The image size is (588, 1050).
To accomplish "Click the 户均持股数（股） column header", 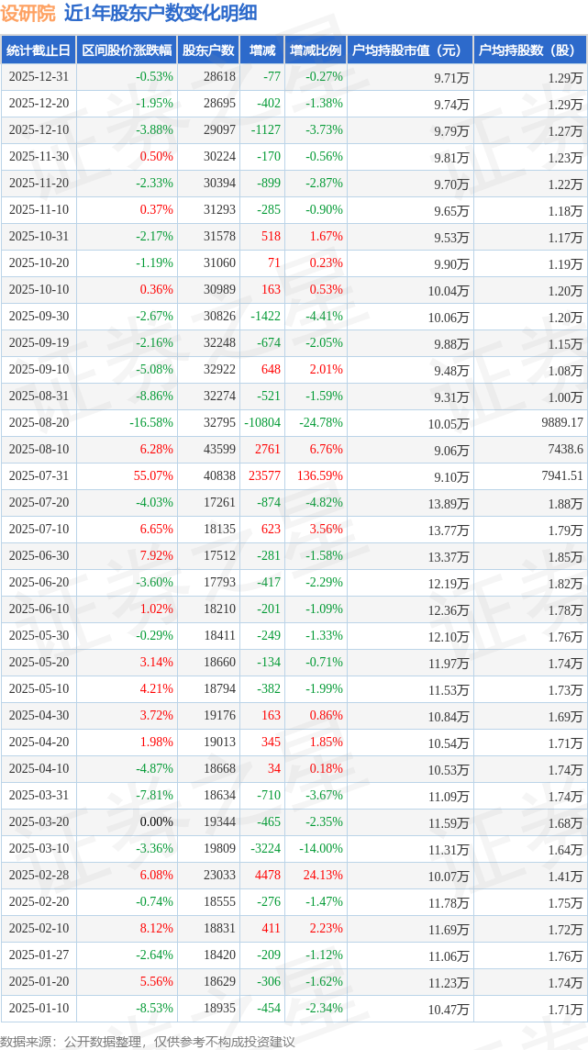I will 531,50.
